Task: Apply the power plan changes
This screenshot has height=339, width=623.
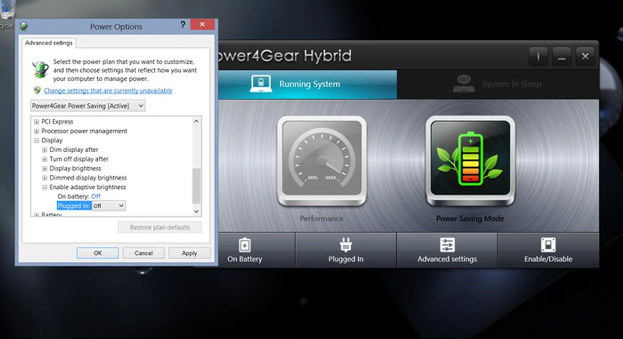Action: (189, 253)
